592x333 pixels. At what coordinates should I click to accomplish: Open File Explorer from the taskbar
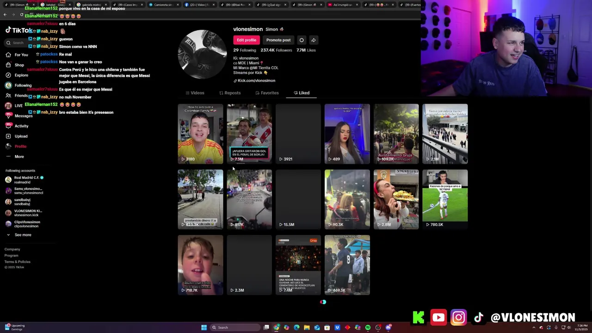click(307, 327)
